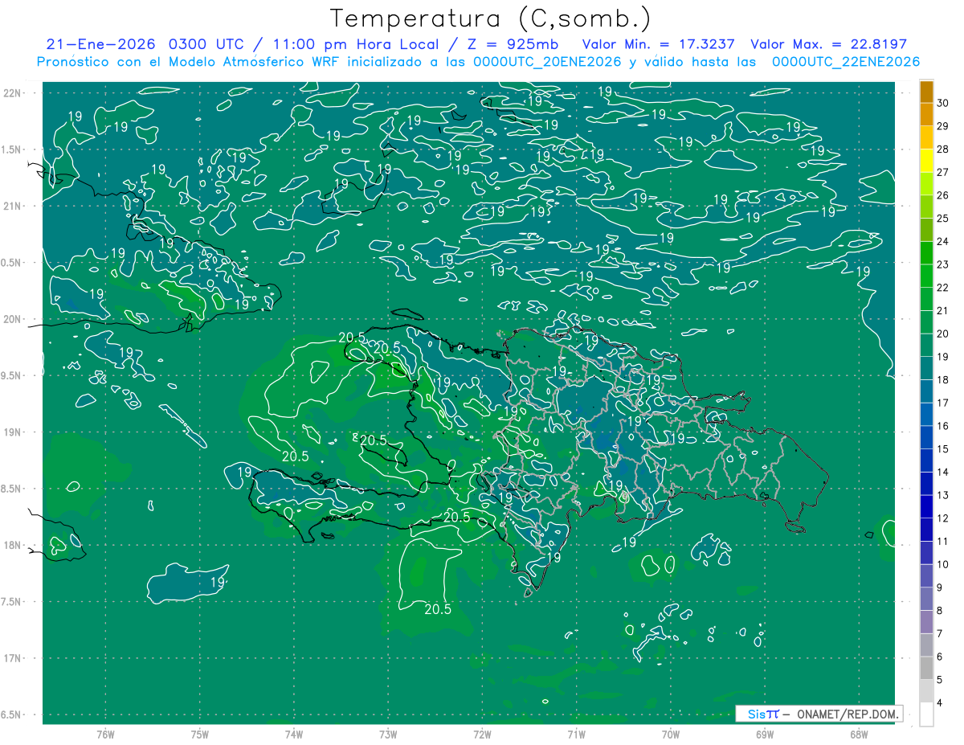Screen dimensions: 964x745
Task: Select the green swatch between legend 22 and 23
Action: pyautogui.click(x=926, y=276)
